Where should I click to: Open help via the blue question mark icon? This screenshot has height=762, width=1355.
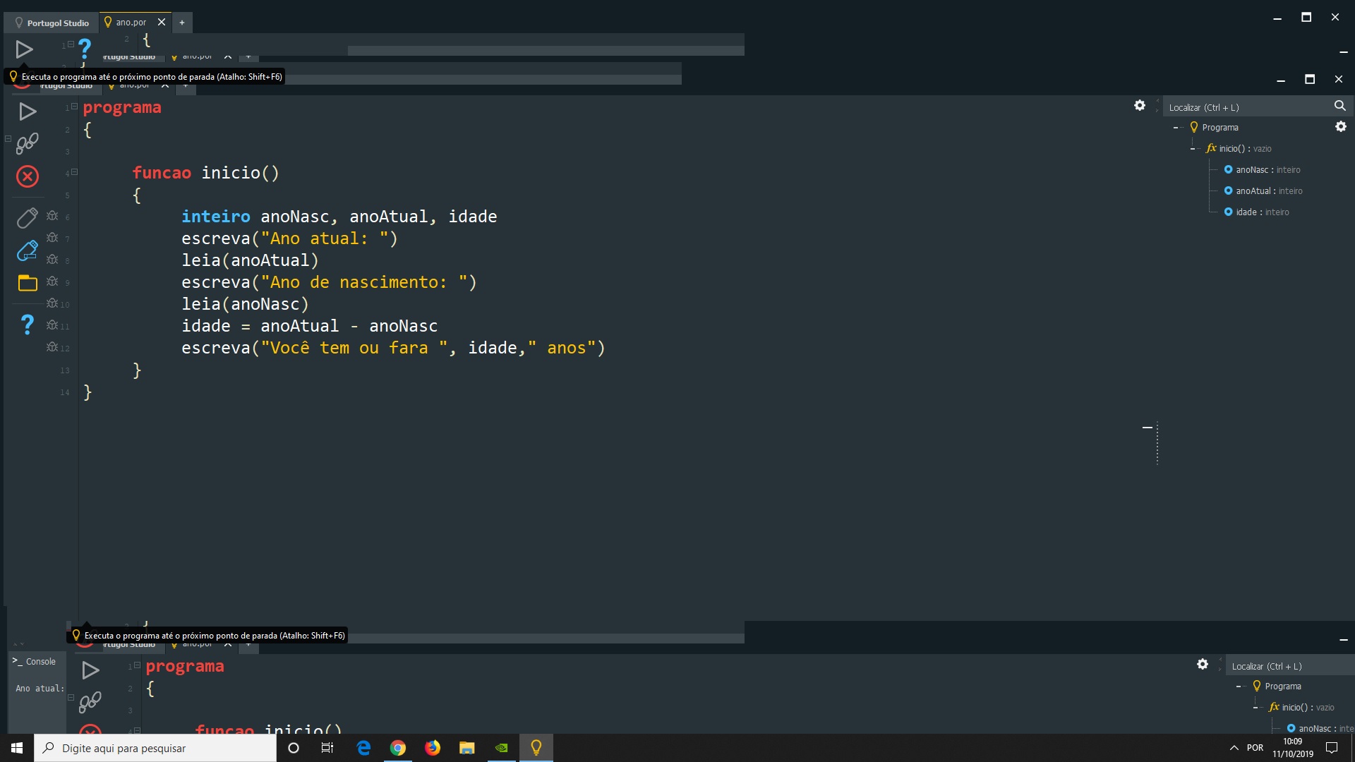pos(27,324)
